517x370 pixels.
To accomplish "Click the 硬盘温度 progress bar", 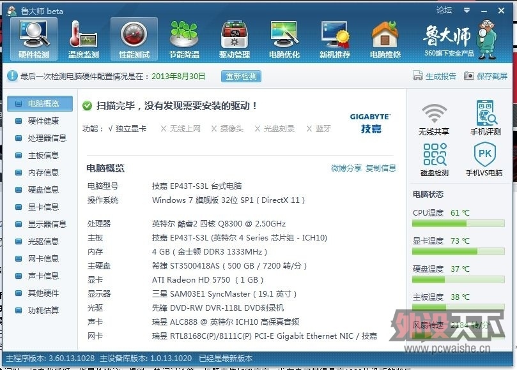I will point(458,279).
